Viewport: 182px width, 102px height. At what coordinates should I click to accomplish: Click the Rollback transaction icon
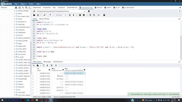point(94,15)
